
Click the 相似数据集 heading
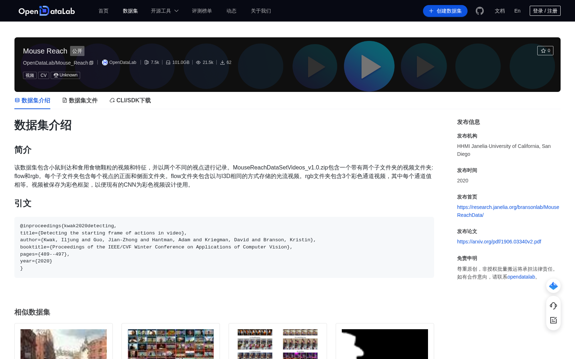coord(32,312)
